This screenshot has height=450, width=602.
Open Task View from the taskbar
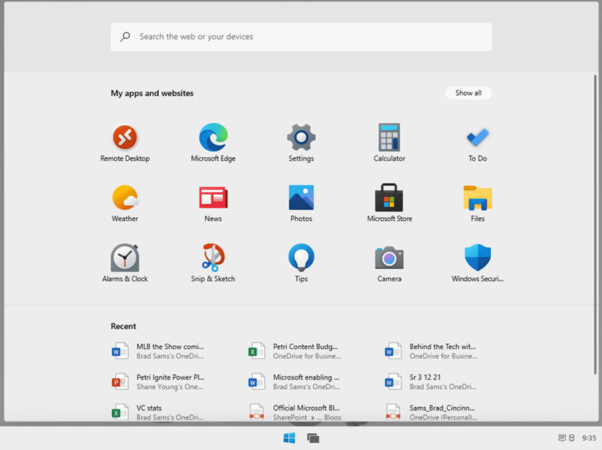click(x=312, y=438)
